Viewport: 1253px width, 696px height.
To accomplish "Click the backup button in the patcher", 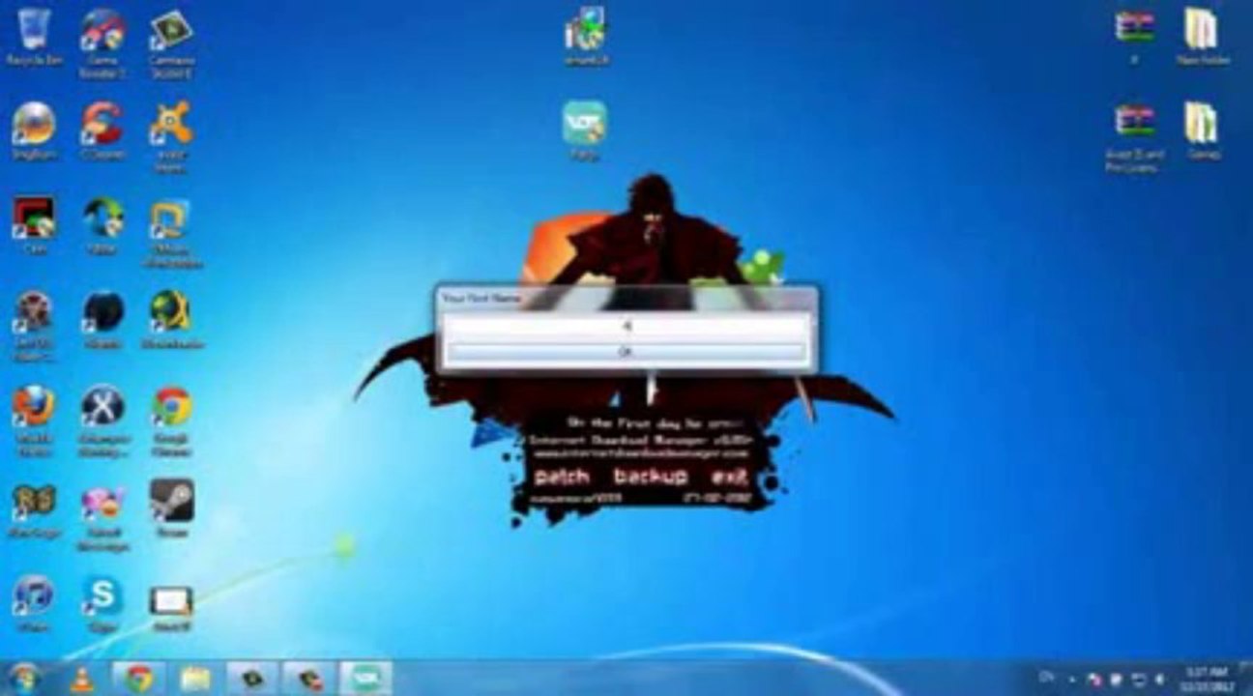I will point(651,476).
